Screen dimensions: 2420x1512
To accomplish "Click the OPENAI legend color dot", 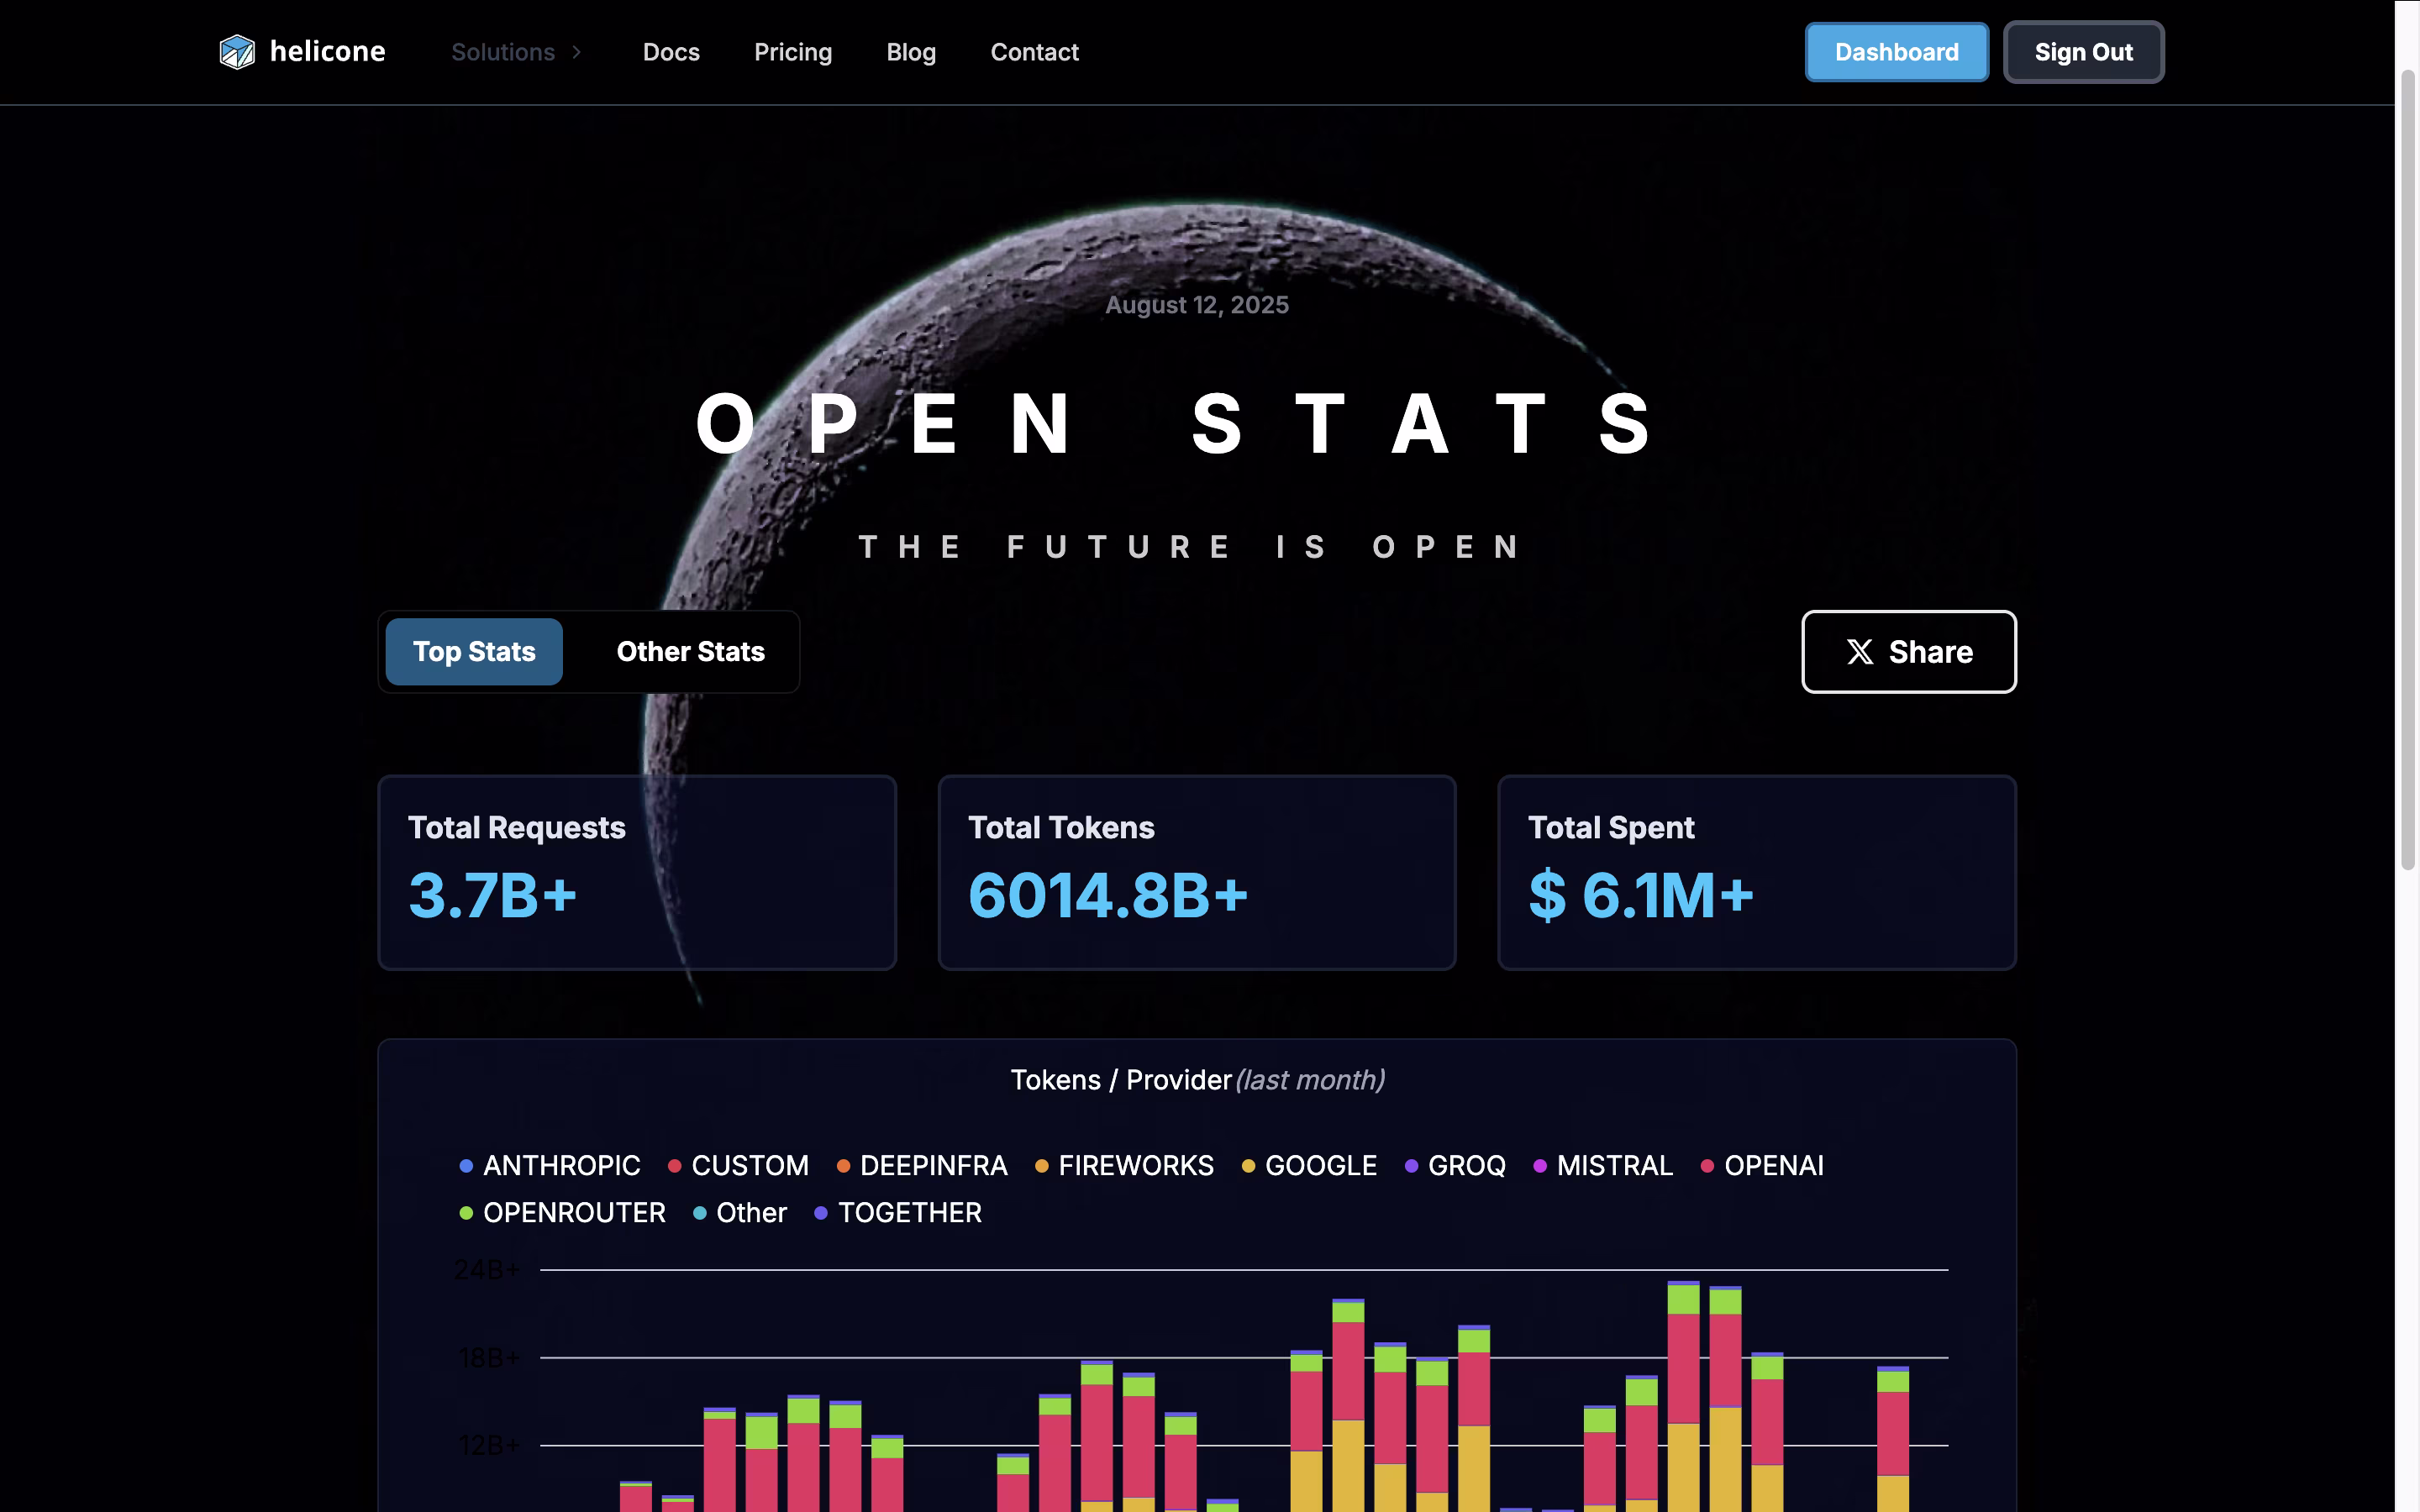I will (x=1707, y=1166).
